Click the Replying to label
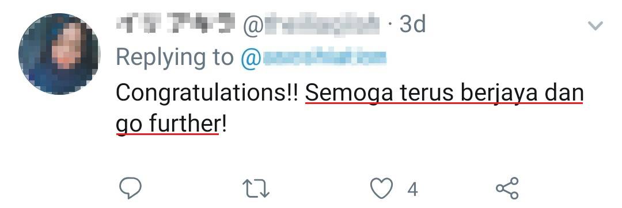622x208 pixels. tap(175, 58)
